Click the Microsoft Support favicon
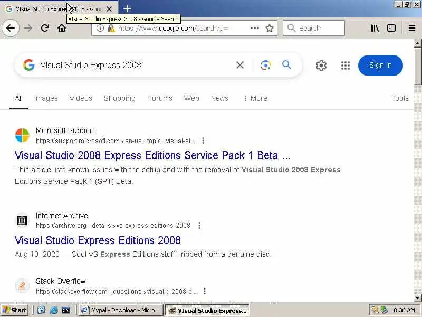Viewport: 422px width, 317px height. (22, 135)
